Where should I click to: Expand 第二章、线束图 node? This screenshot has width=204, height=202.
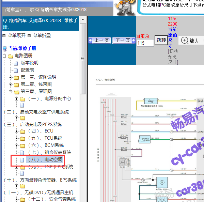(11, 84)
